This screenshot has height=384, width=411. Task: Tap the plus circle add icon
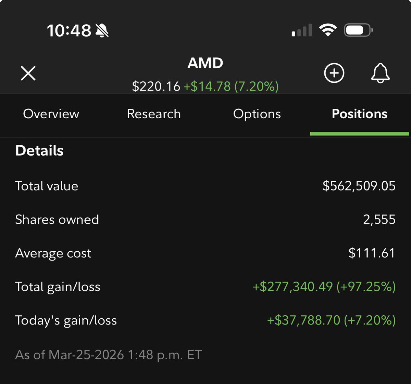[x=334, y=73]
